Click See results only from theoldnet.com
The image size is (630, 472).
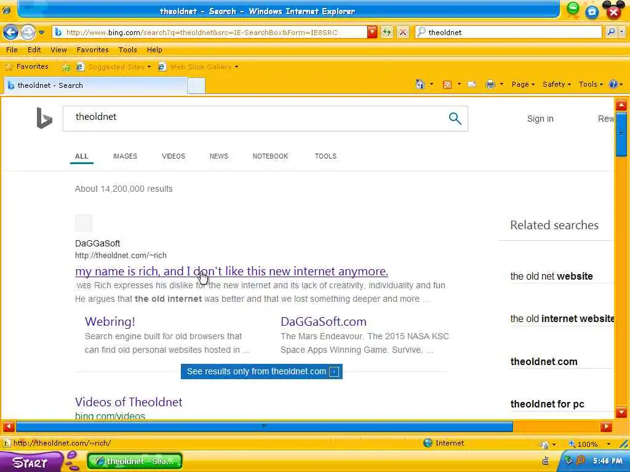click(261, 371)
